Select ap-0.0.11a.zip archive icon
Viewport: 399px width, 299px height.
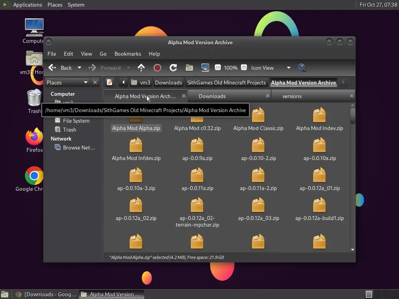click(197, 175)
